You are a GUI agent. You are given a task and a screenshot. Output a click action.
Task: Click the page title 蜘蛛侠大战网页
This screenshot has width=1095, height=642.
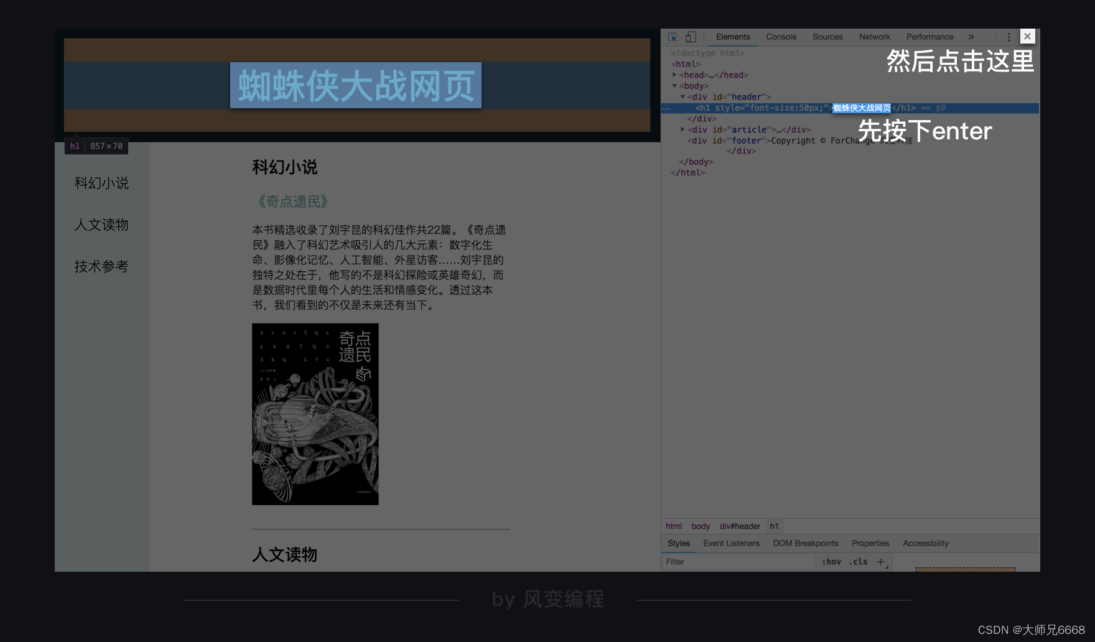coord(356,85)
